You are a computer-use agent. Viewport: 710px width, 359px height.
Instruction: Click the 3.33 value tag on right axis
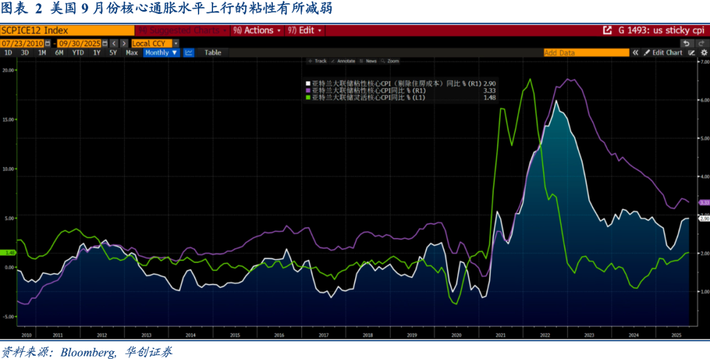coord(705,203)
